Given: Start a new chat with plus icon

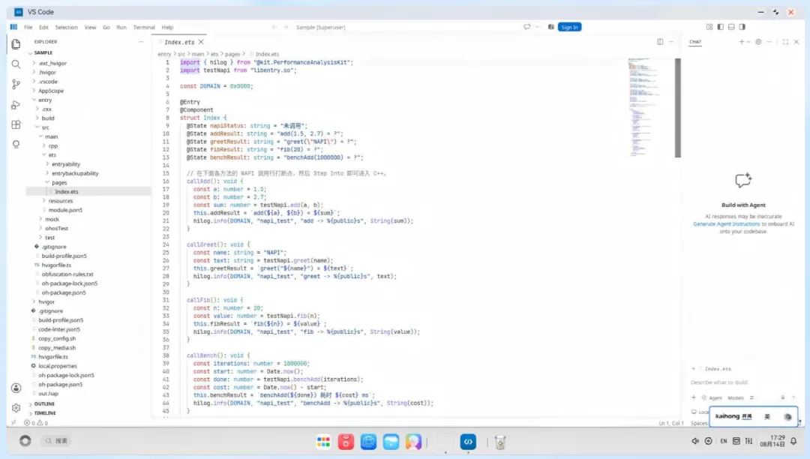Looking at the screenshot, I should pos(742,42).
